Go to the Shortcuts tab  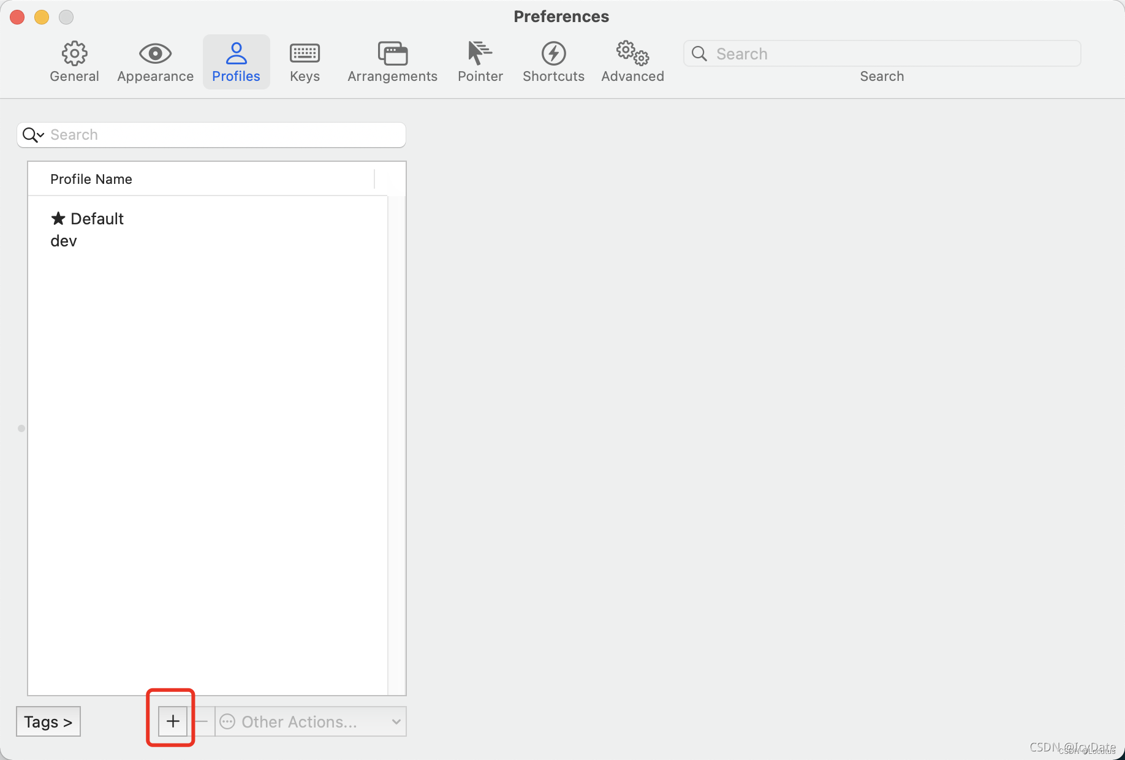click(x=553, y=62)
